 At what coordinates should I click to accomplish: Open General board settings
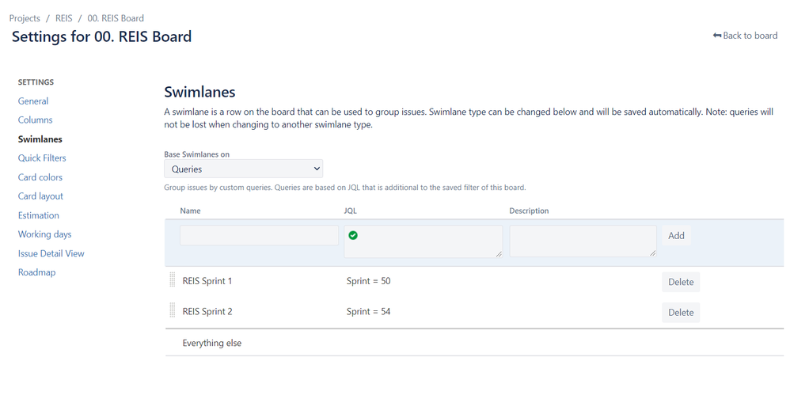(33, 101)
